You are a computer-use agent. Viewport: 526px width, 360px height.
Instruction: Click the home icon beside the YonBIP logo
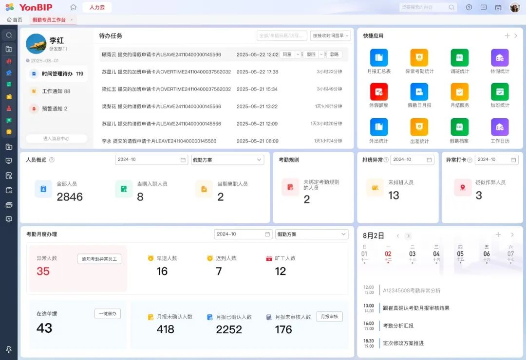click(x=74, y=7)
